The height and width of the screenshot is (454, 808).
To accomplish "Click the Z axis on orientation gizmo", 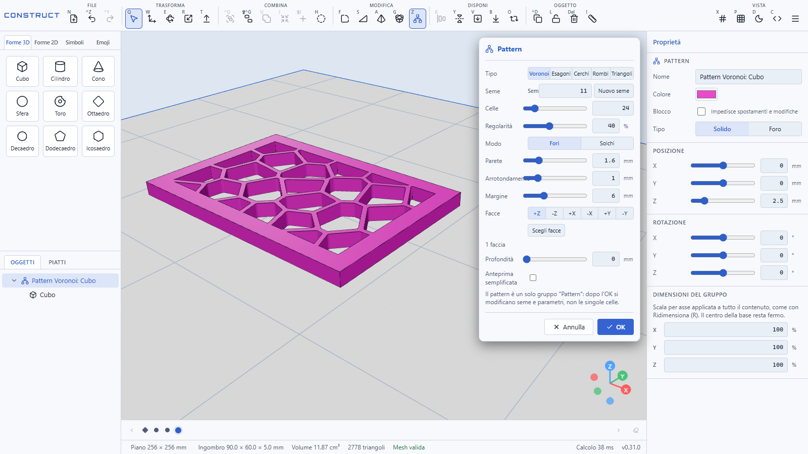I will click(x=610, y=366).
